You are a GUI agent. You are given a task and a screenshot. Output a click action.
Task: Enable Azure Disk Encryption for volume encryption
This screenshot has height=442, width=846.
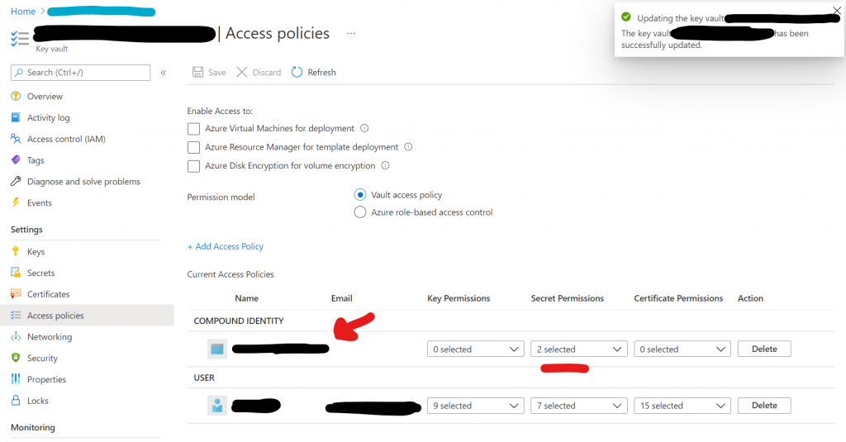(193, 166)
